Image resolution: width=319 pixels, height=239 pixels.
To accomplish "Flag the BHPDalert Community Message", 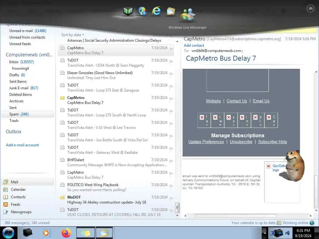I will click(x=171, y=161).
